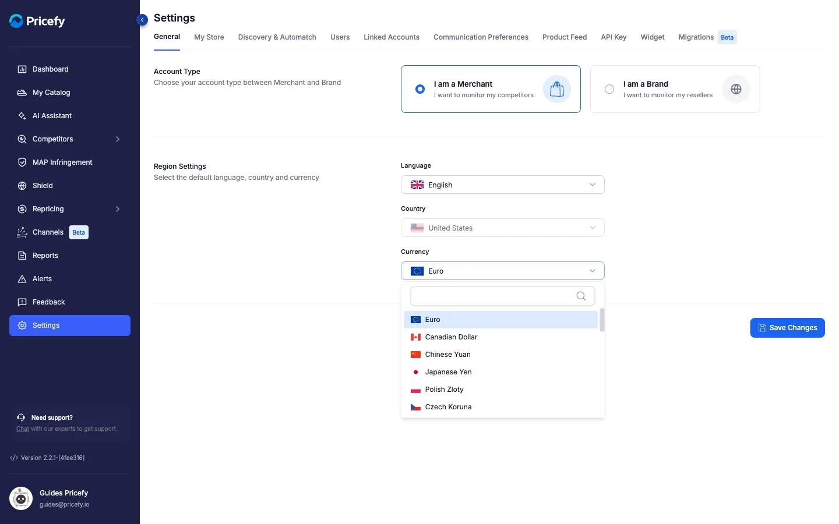Open the Widget tab

tap(653, 37)
